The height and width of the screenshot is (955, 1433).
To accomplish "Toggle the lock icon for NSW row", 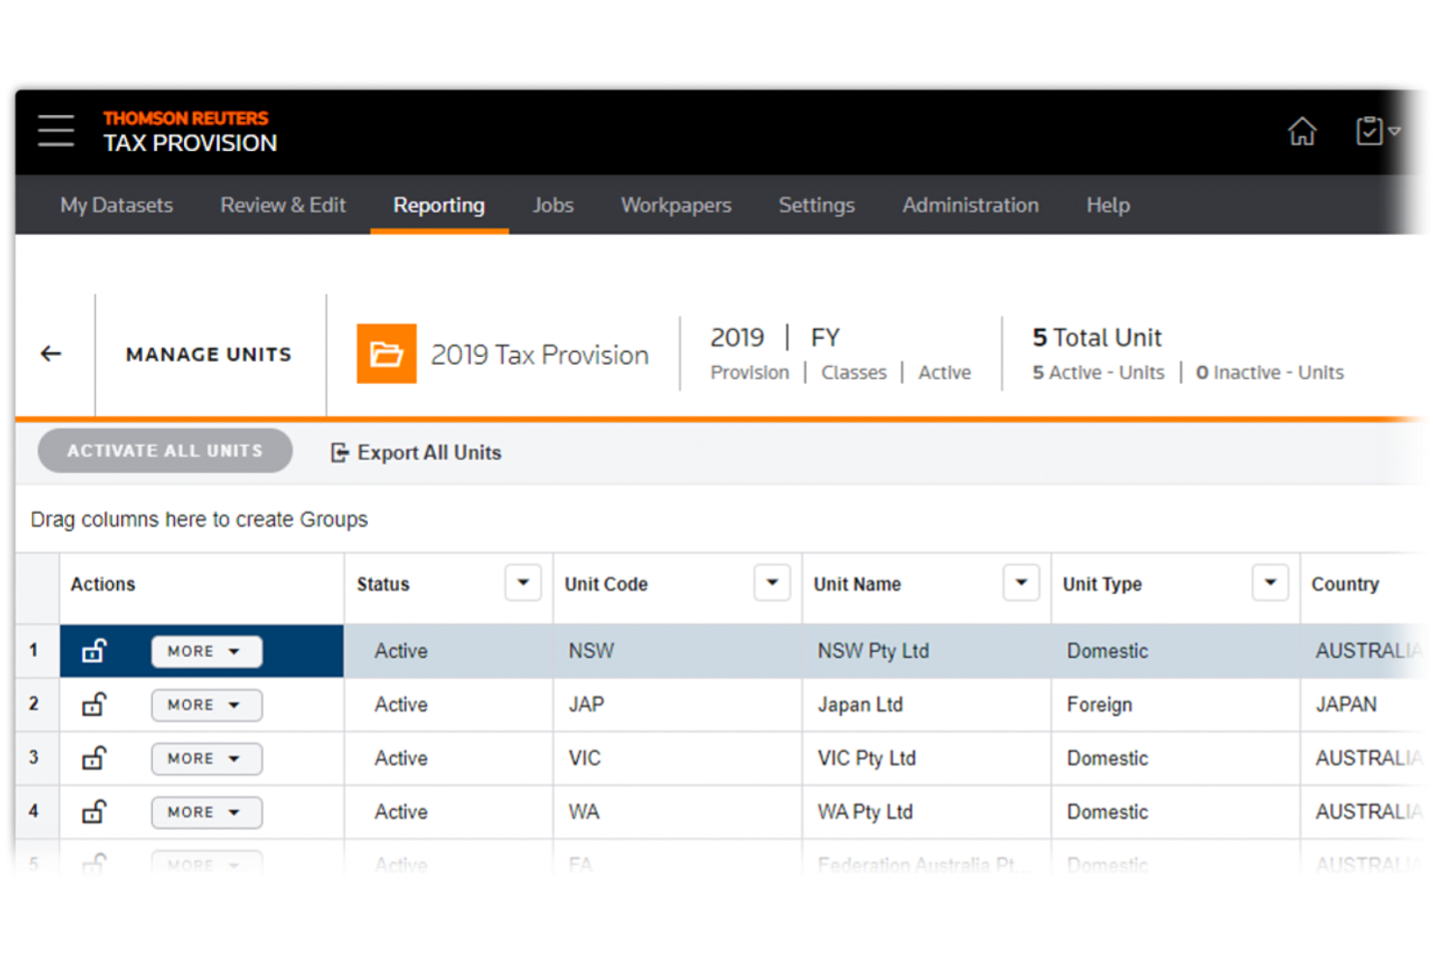I will pos(94,650).
